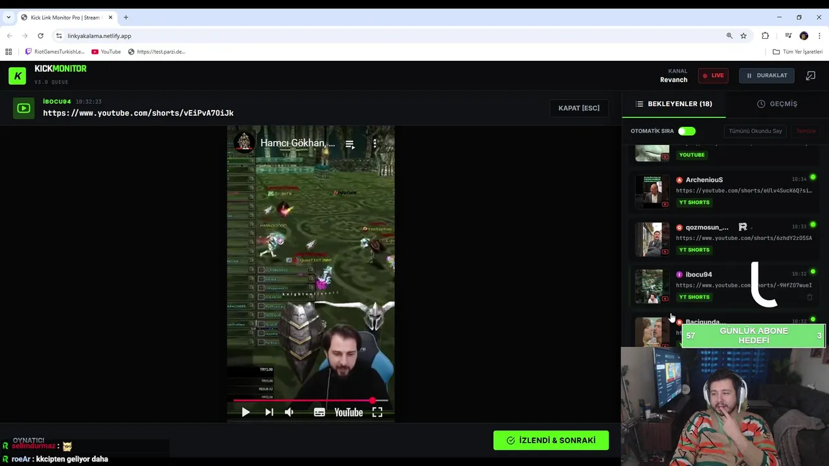Screen dimensions: 829x466
Task: Open RiotGamesTurkishLe... bookmark
Action: coord(54,52)
